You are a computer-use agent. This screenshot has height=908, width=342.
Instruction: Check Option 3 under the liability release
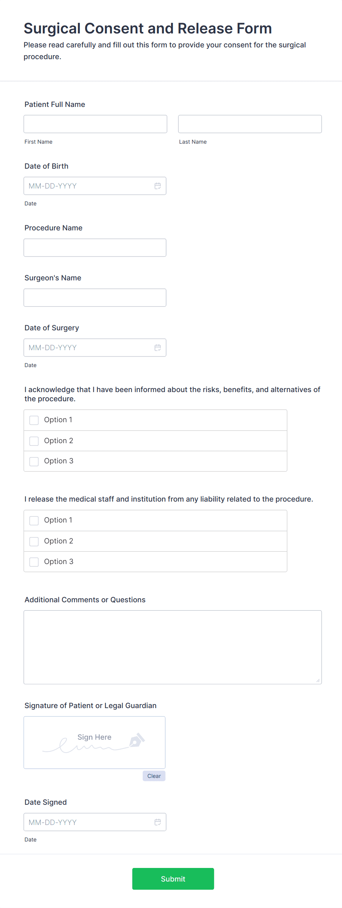tap(34, 562)
